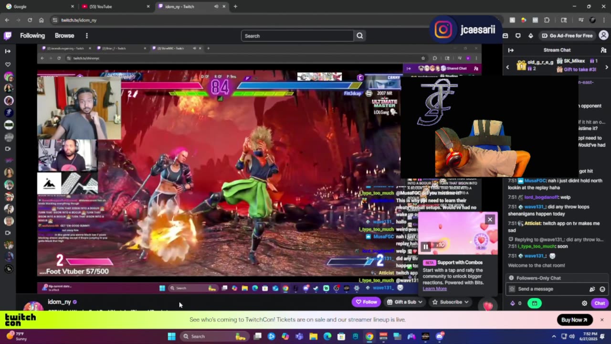This screenshot has height=344, width=611.
Task: Open the weather widget showing 75°F
Action: (17, 336)
